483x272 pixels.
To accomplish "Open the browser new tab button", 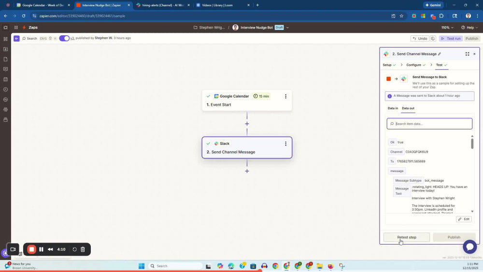I will click(x=257, y=5).
